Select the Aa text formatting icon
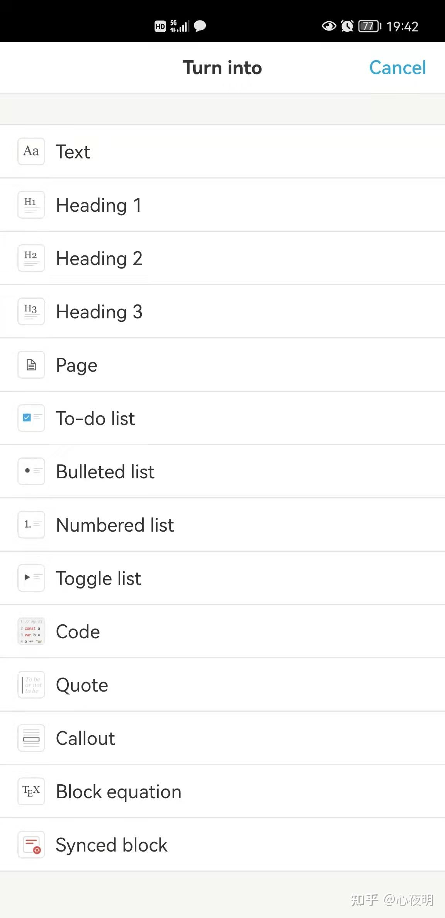Viewport: 445px width, 918px height. [31, 151]
